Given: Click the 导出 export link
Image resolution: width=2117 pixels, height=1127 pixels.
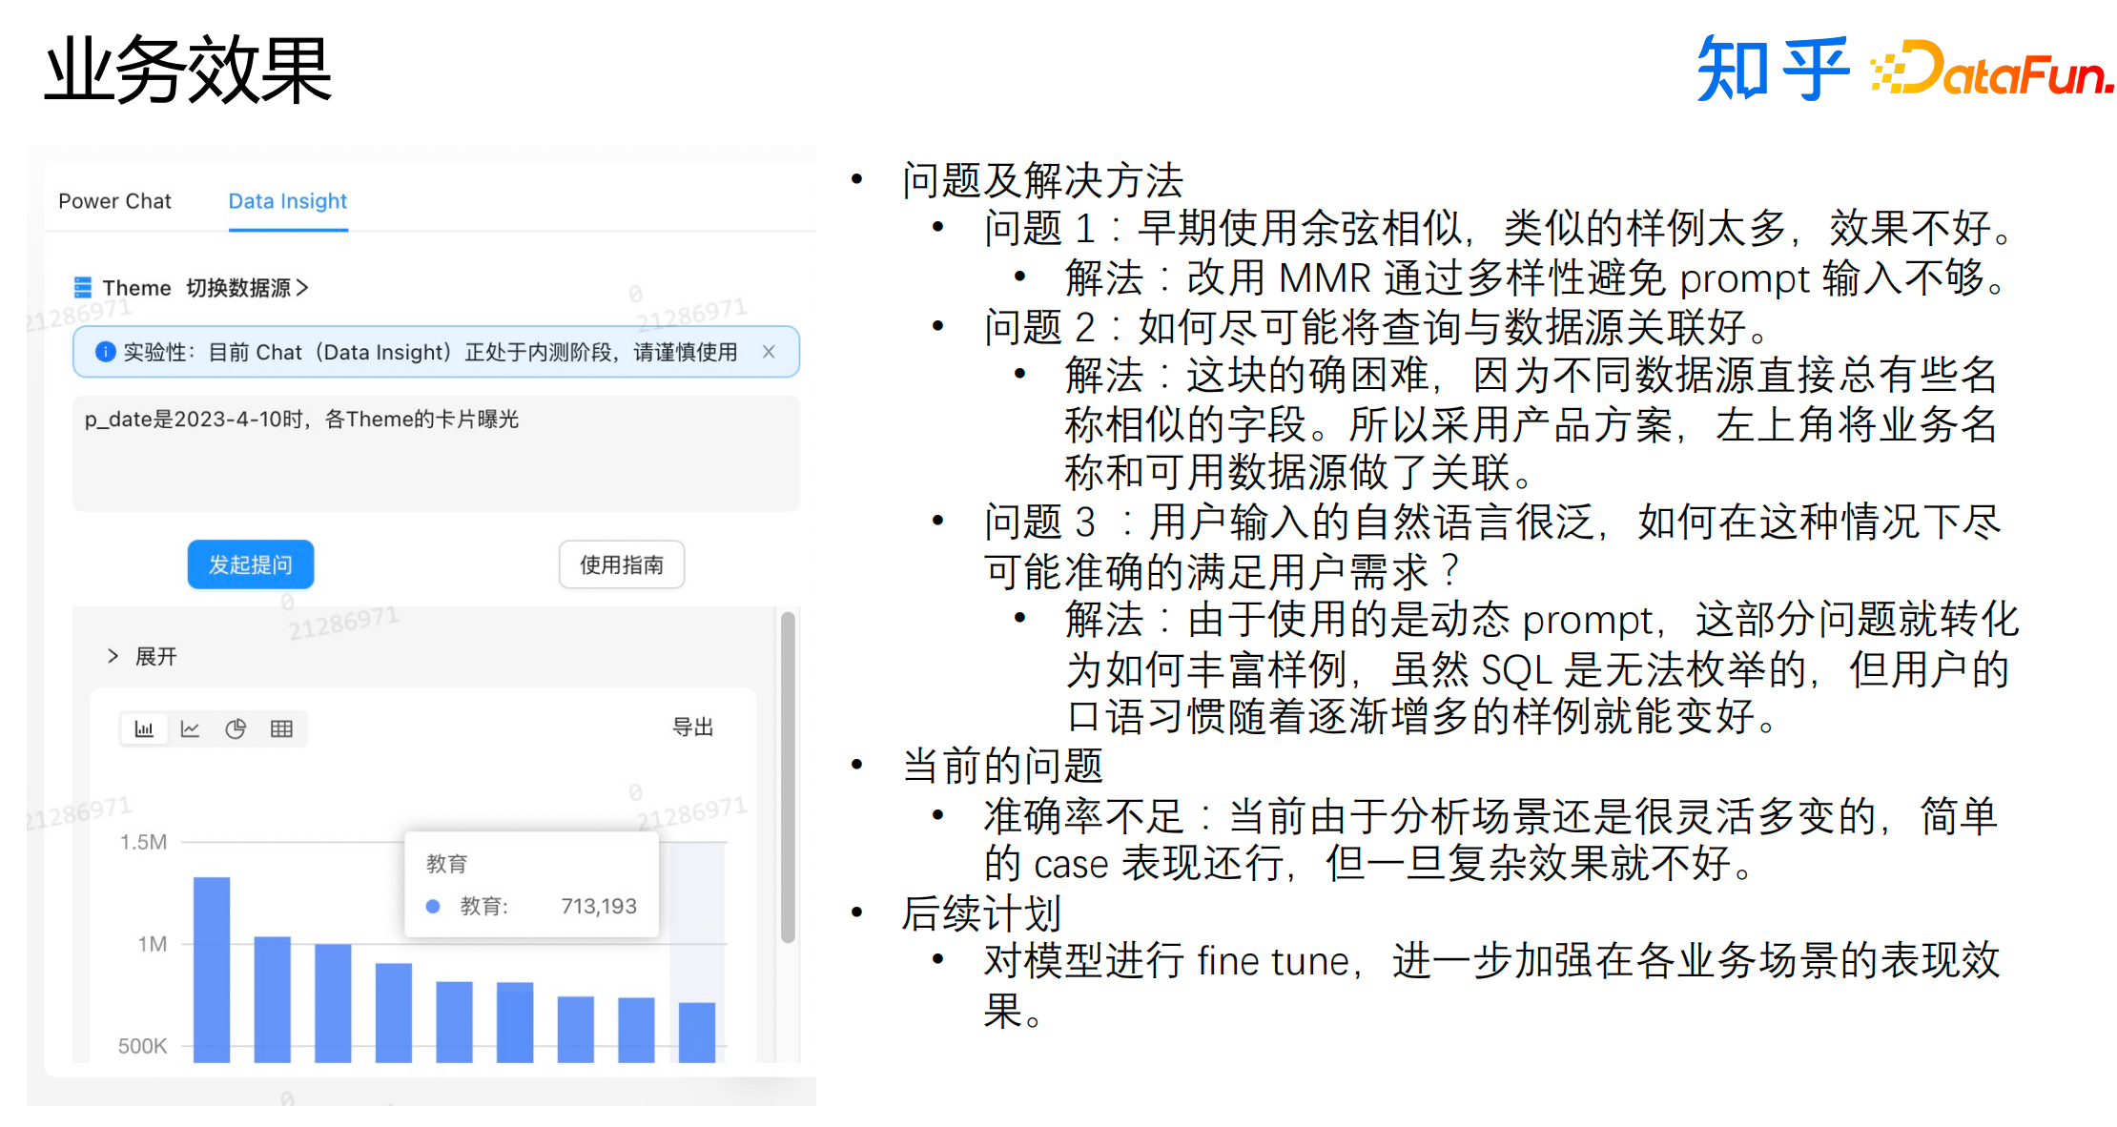Looking at the screenshot, I should pyautogui.click(x=692, y=727).
